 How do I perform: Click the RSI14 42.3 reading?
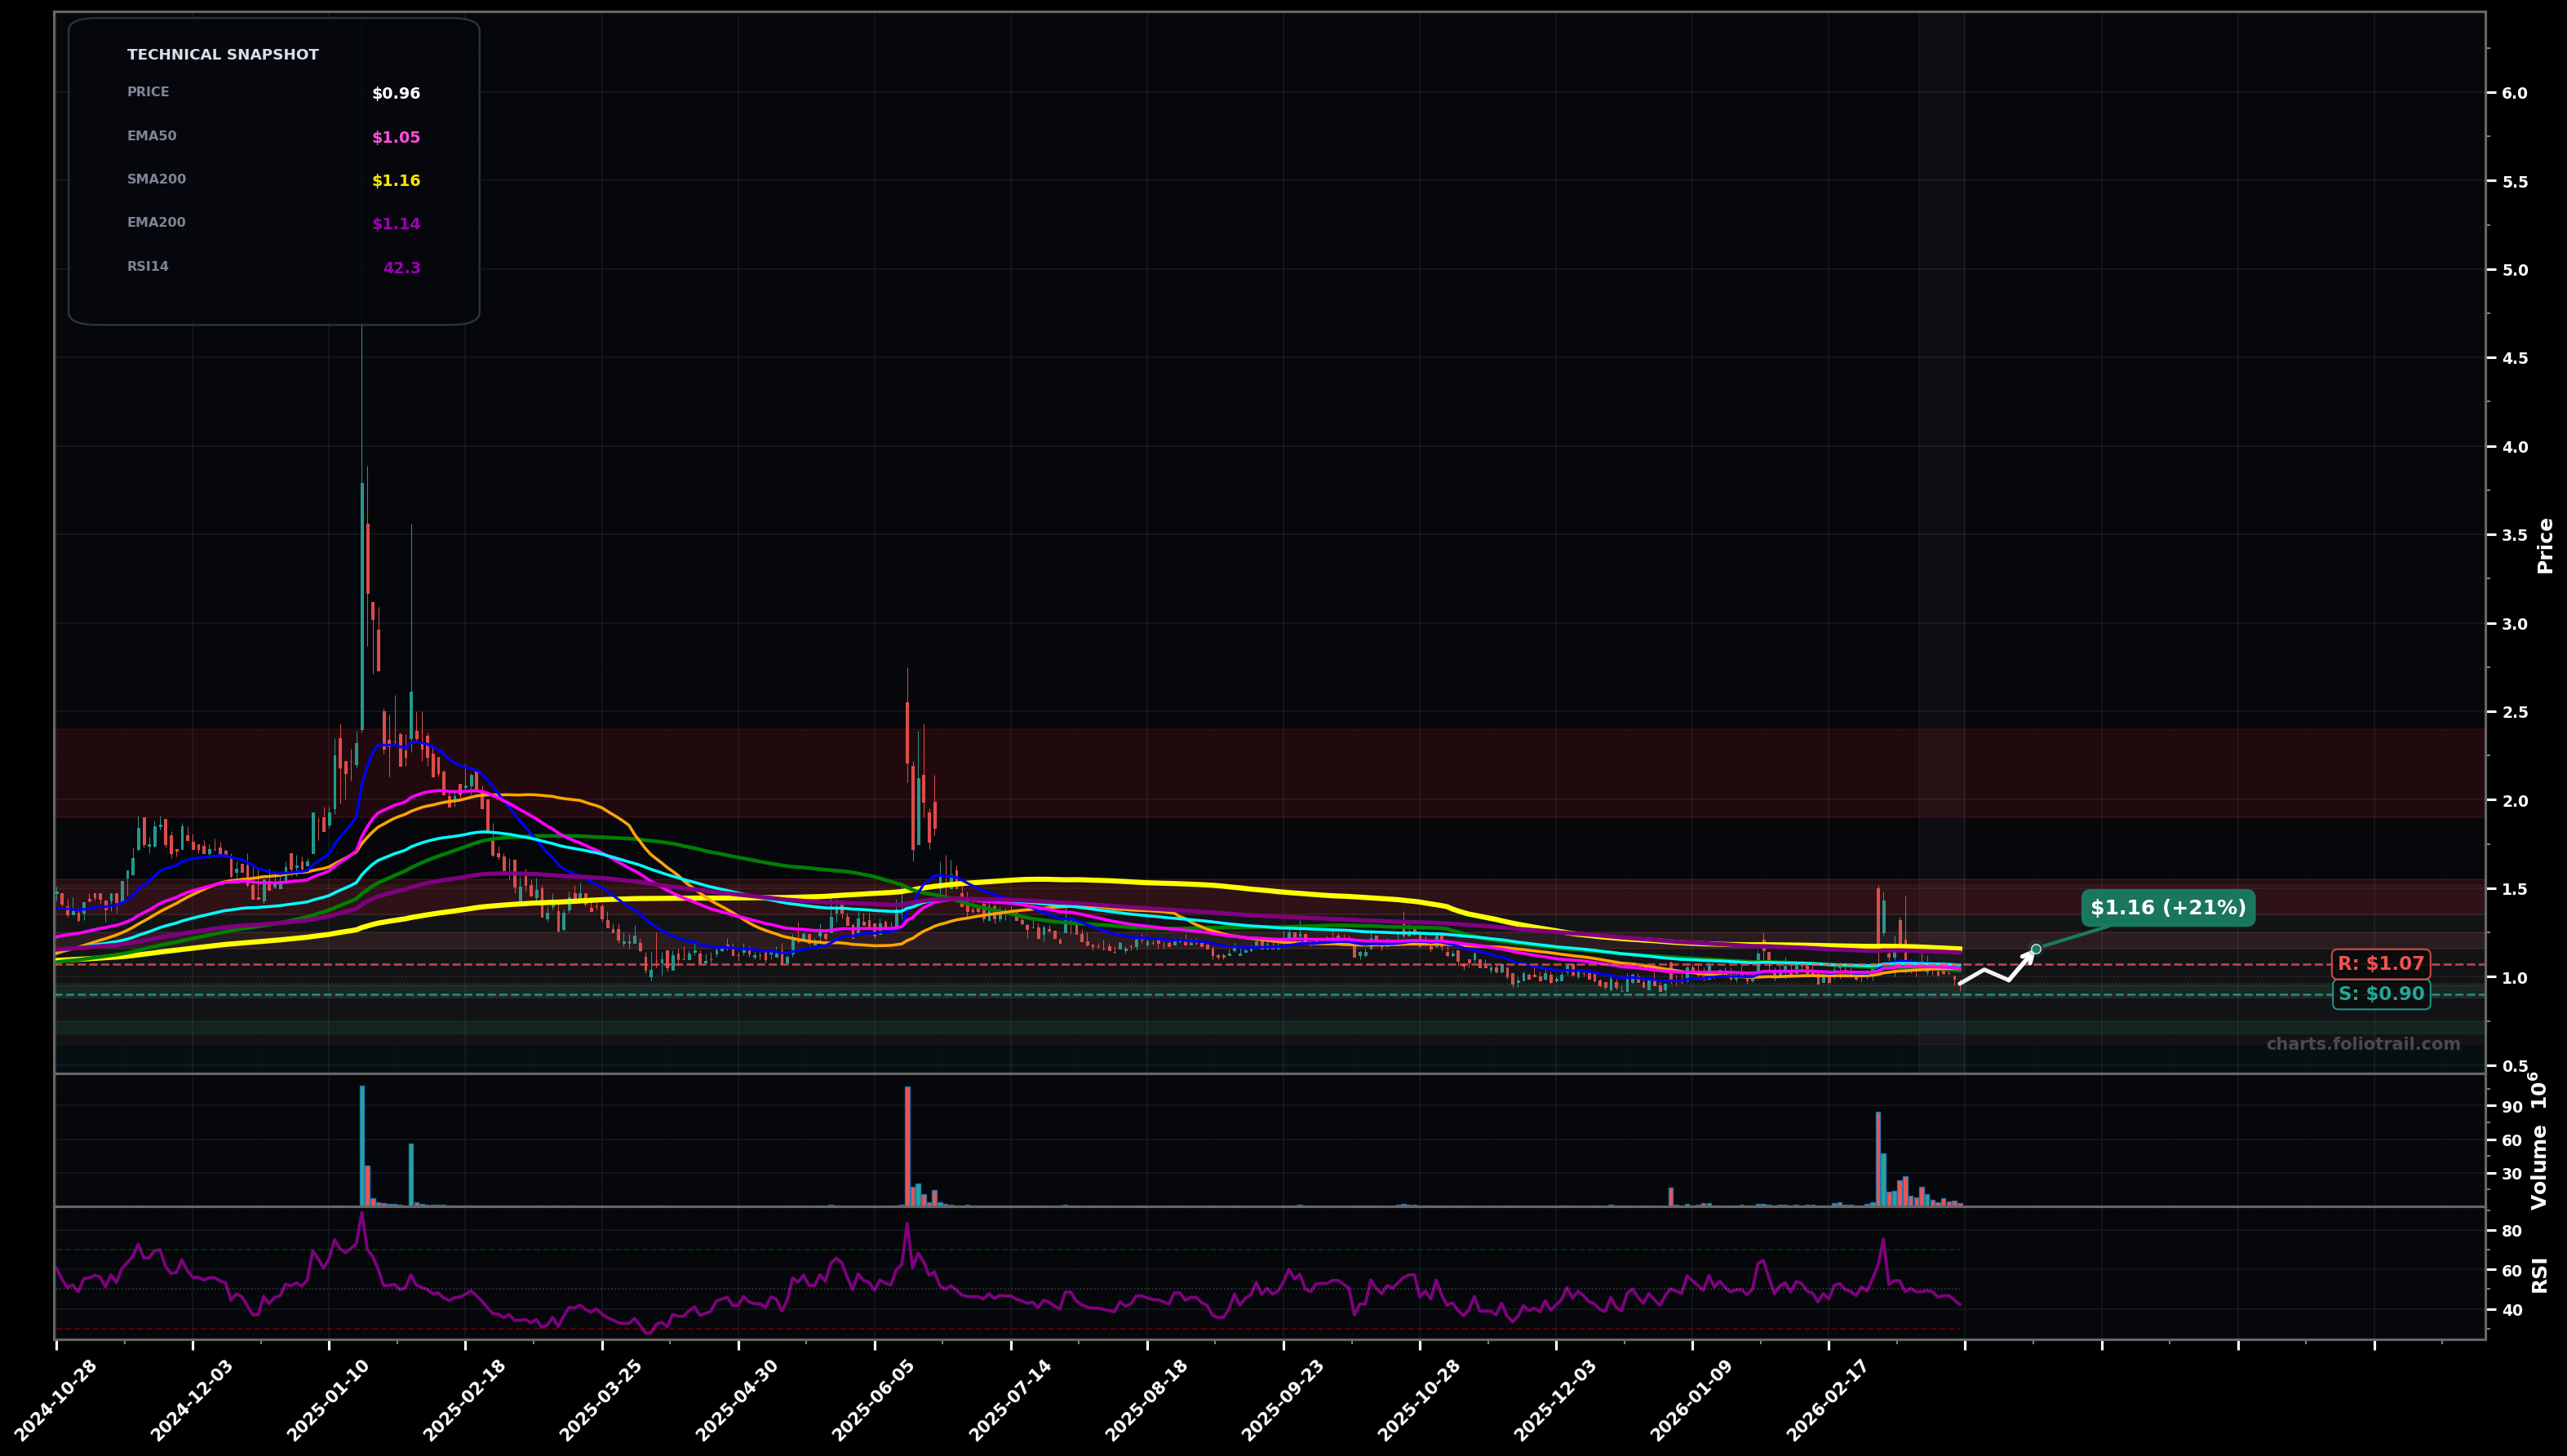pos(401,268)
